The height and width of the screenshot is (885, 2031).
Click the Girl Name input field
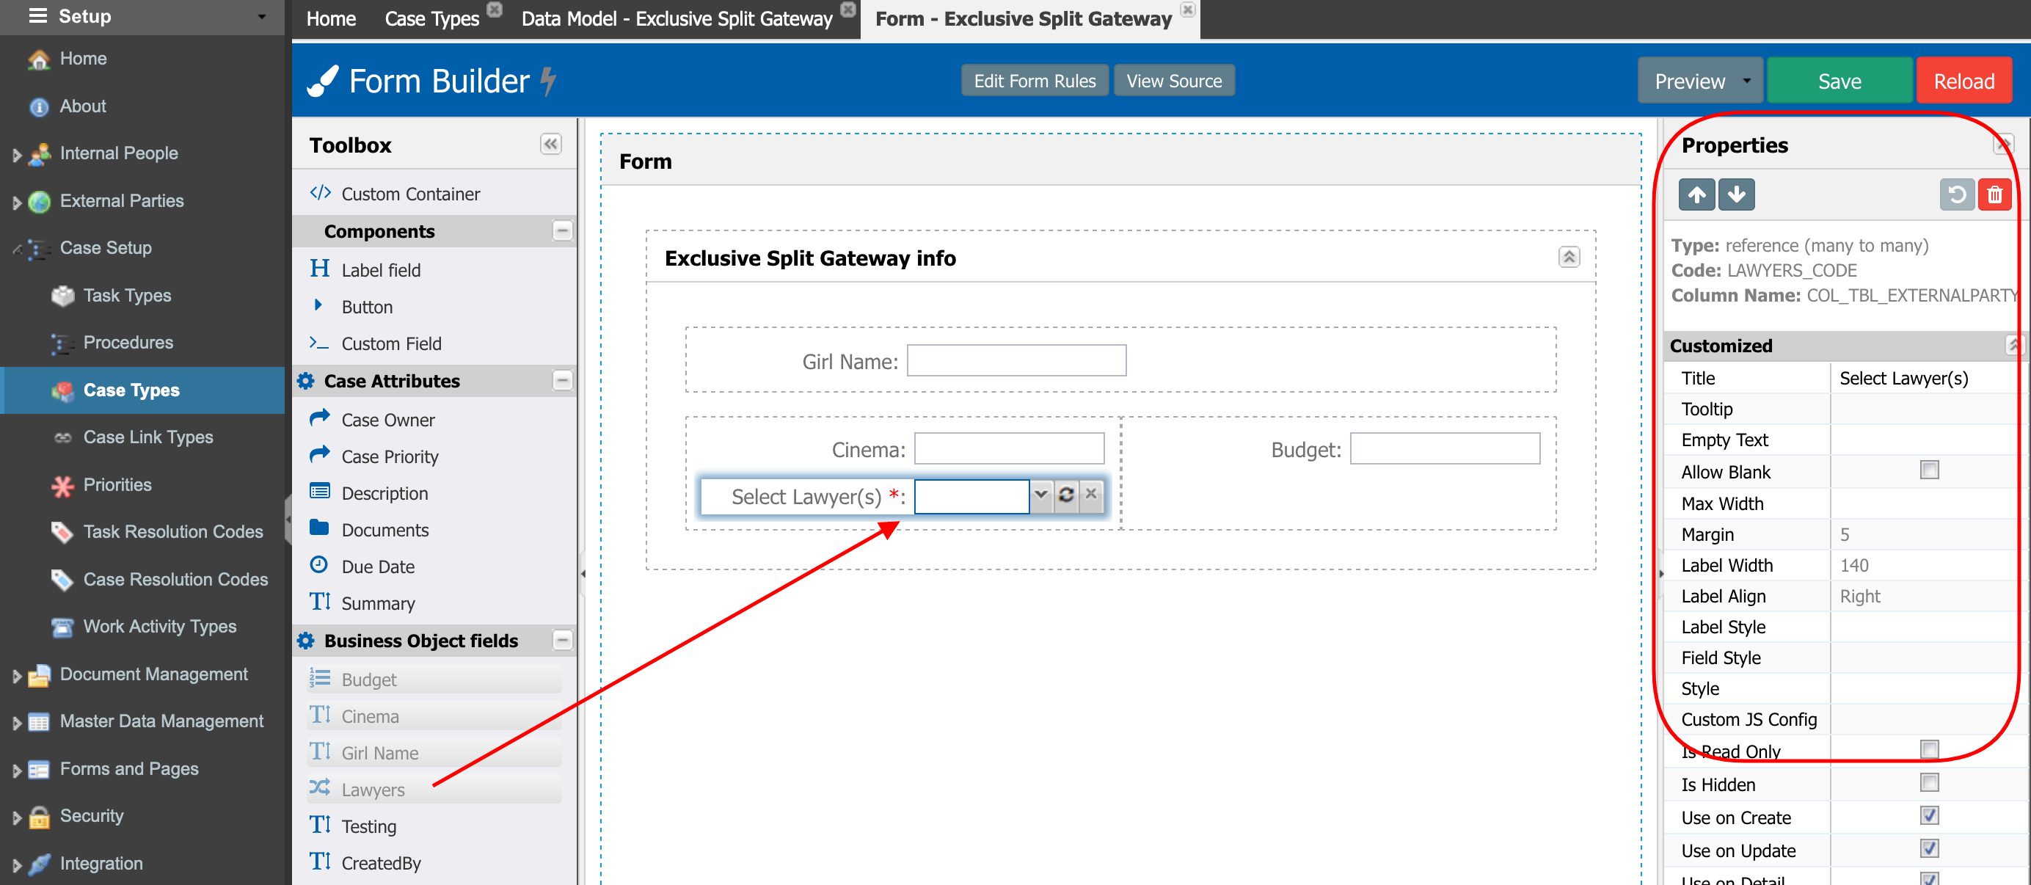click(x=1015, y=360)
